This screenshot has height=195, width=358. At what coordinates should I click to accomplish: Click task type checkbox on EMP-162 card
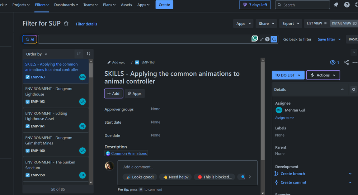pos(28,101)
